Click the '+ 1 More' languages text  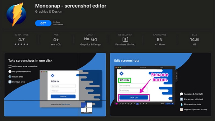(x=160, y=44)
